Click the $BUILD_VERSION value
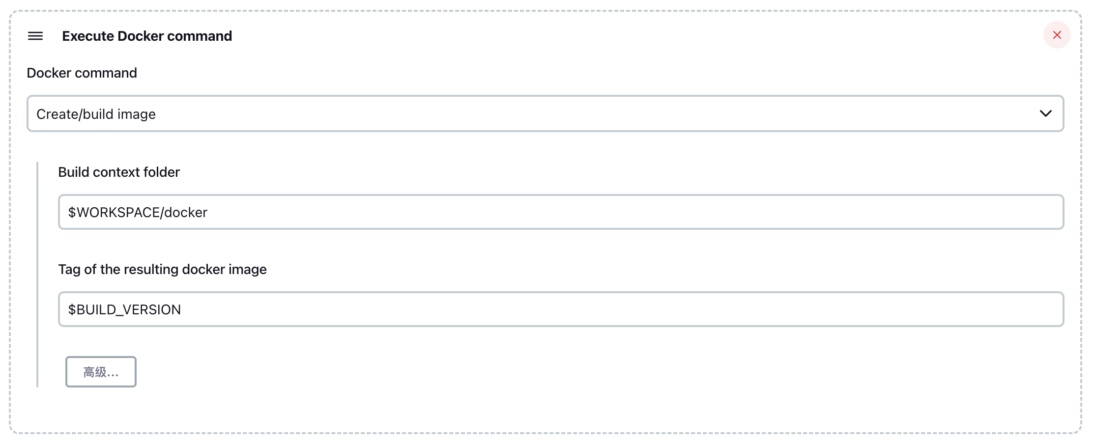Viewport: 1093px width, 442px height. pos(124,309)
